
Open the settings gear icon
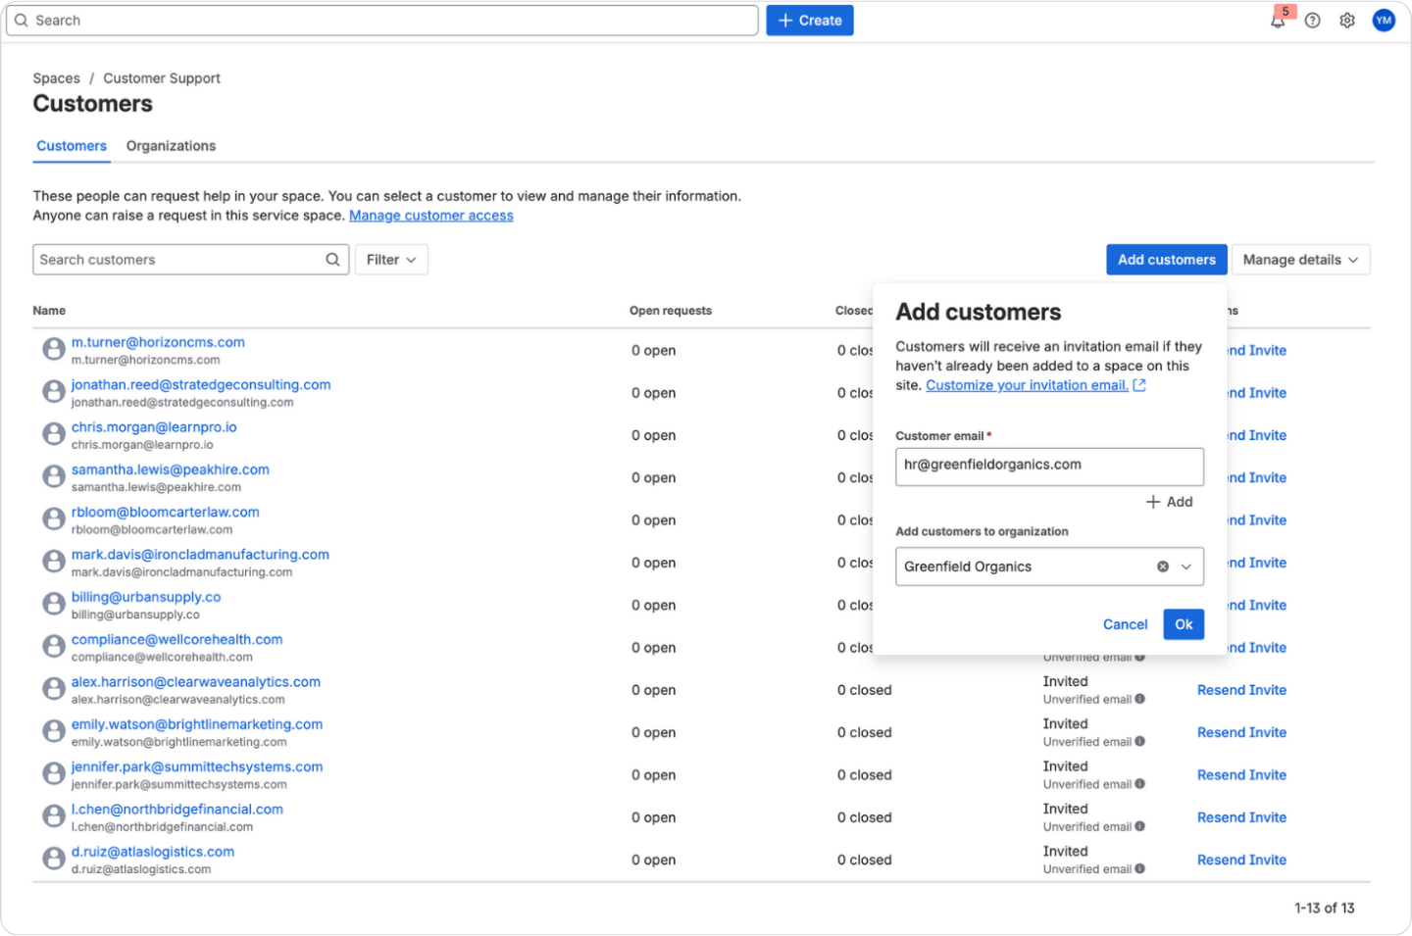[1346, 20]
